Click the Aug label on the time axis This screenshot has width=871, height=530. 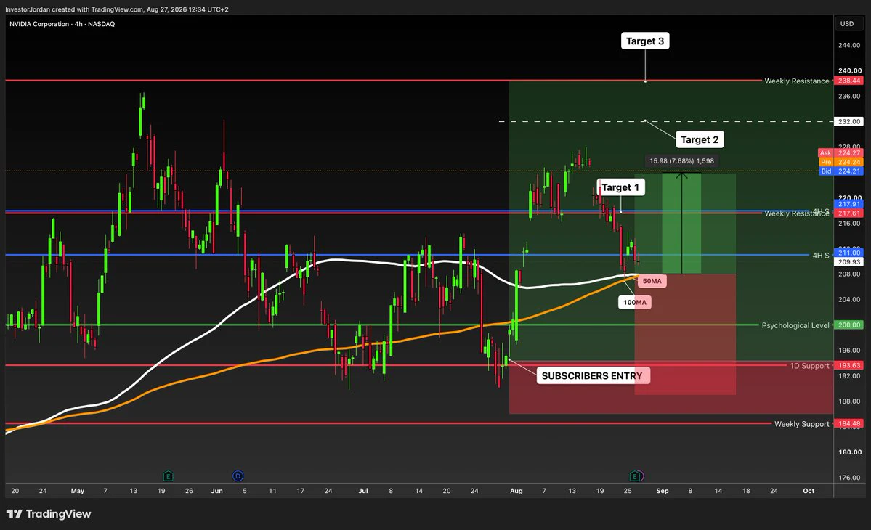click(x=516, y=491)
